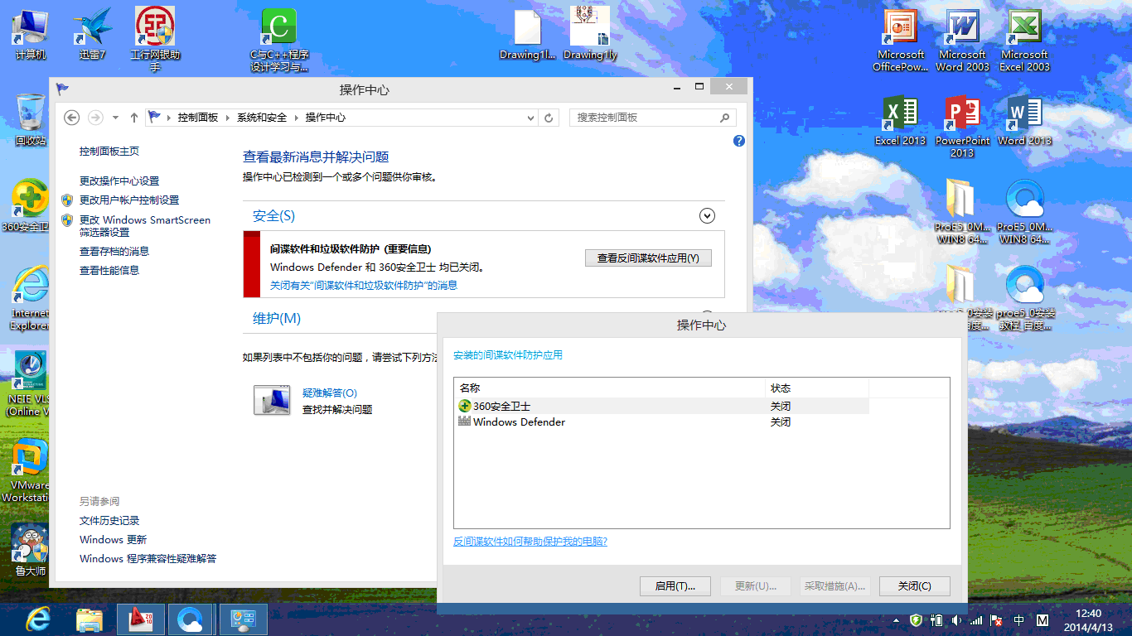
Task: Open the 疑难解答(O) link
Action: click(x=330, y=393)
